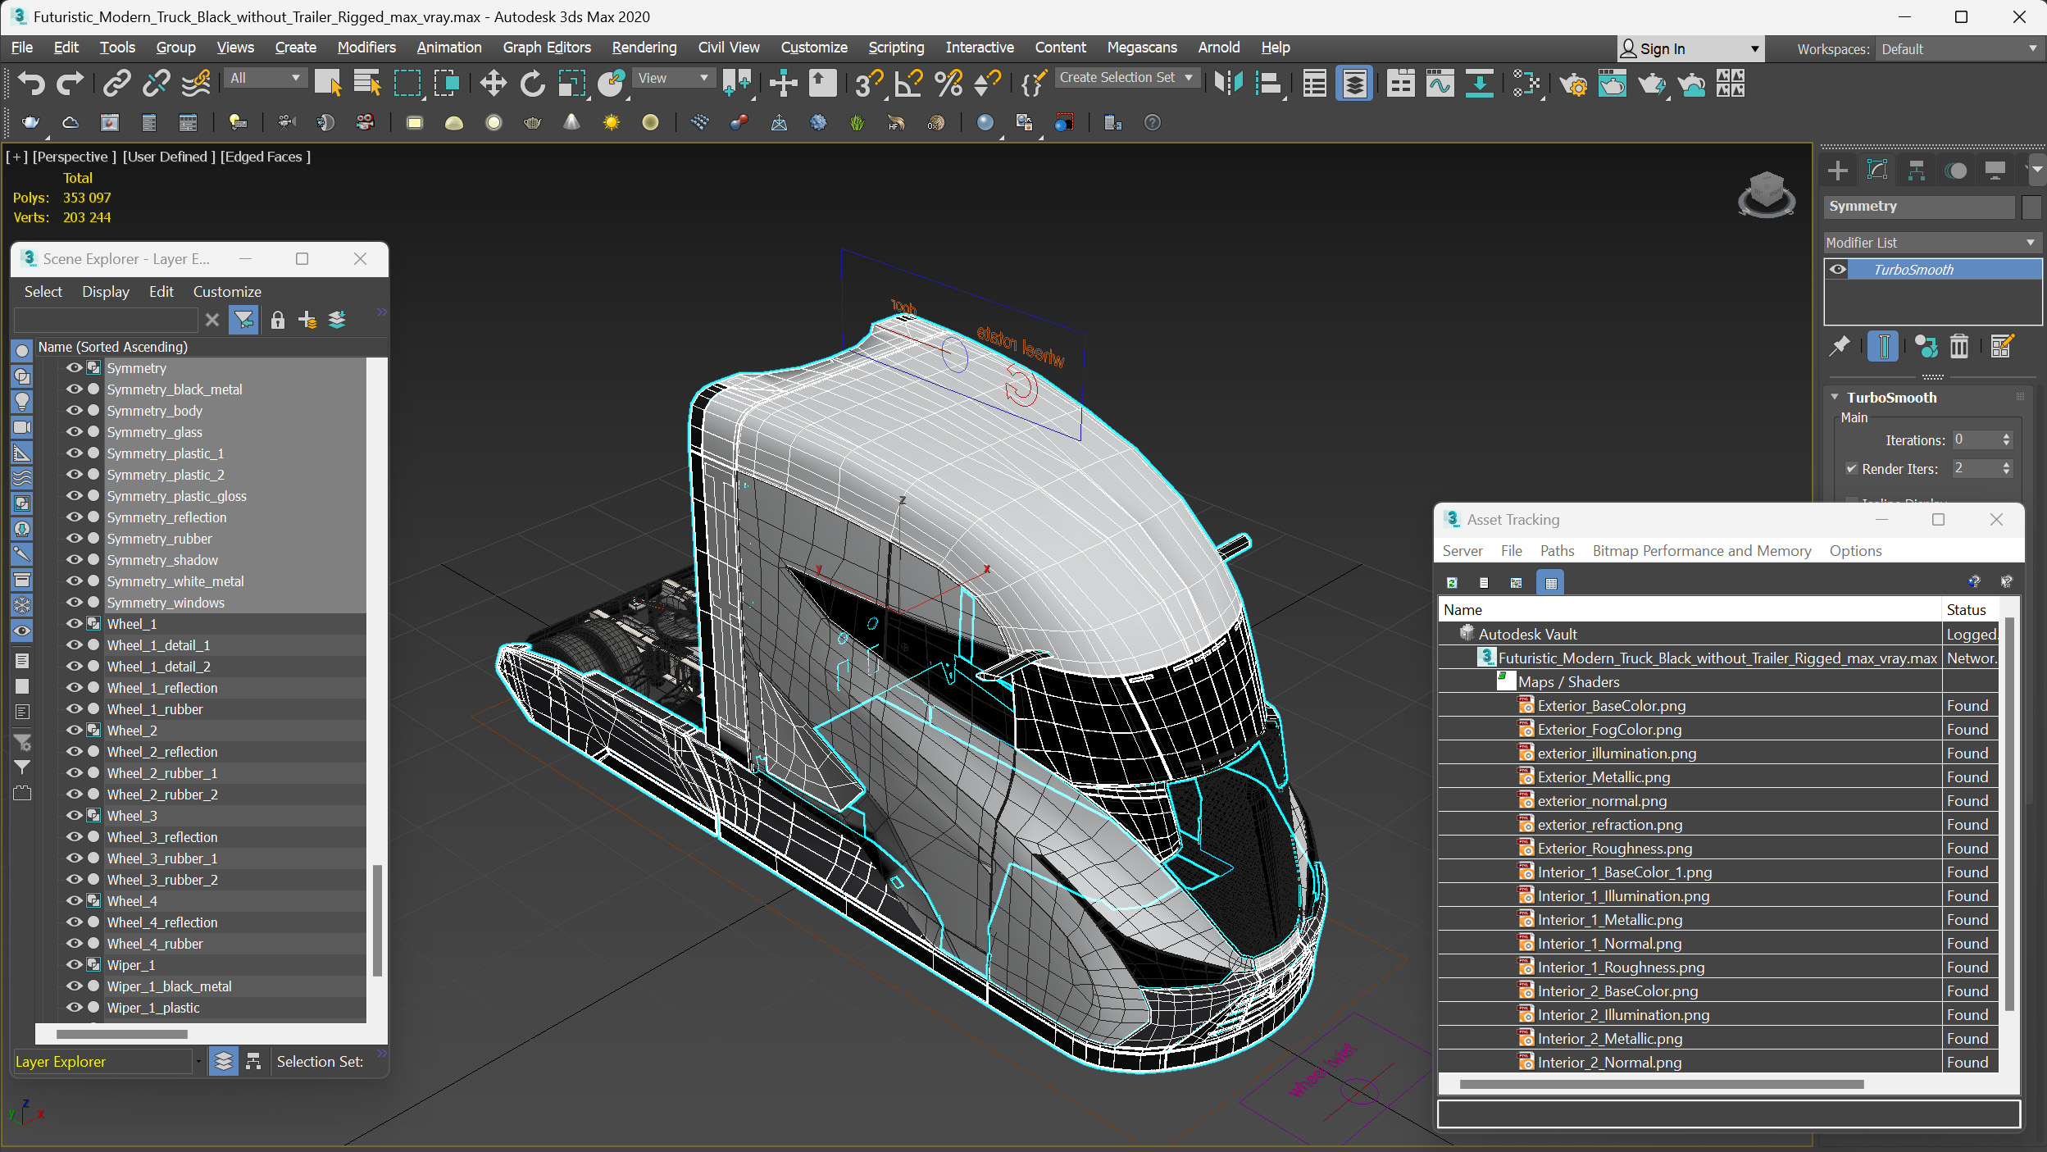Click the [Edged Faces] viewport label
The height and width of the screenshot is (1152, 2047).
click(x=265, y=157)
